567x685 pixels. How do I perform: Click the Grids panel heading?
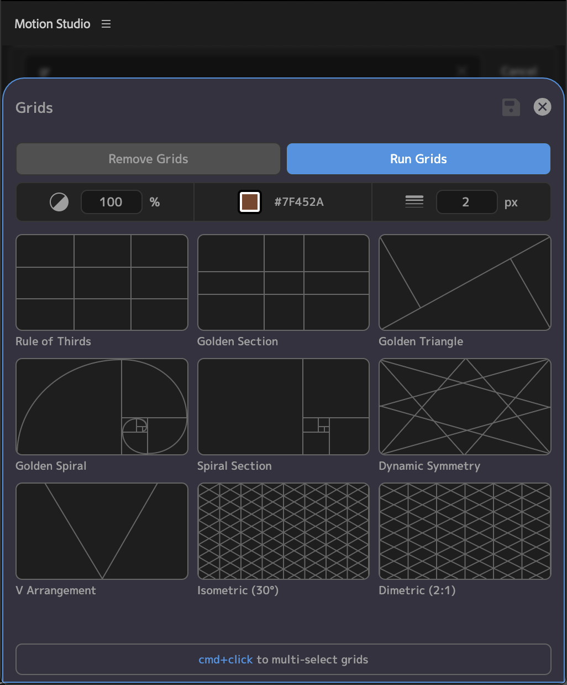click(x=34, y=107)
